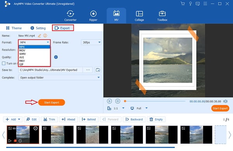
Task: Select the fifth clip thumbnail
Action: click(162, 135)
